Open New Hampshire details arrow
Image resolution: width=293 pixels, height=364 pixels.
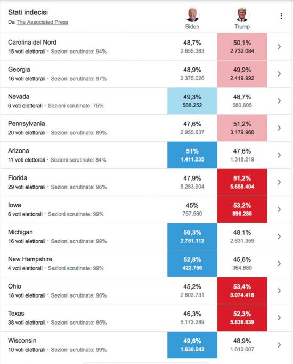click(279, 264)
